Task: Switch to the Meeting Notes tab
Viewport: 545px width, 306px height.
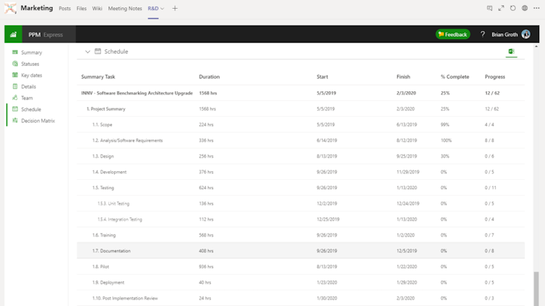Action: (125, 8)
